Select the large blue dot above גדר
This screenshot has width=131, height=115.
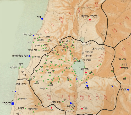click(87, 86)
